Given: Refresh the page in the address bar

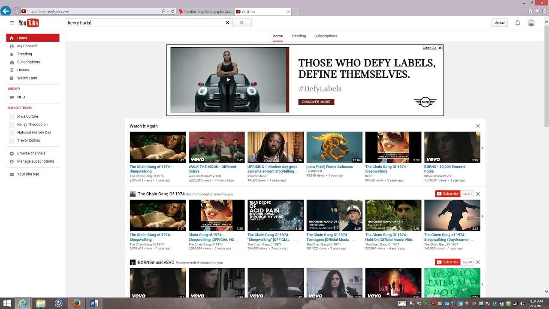Looking at the screenshot, I should point(173,12).
